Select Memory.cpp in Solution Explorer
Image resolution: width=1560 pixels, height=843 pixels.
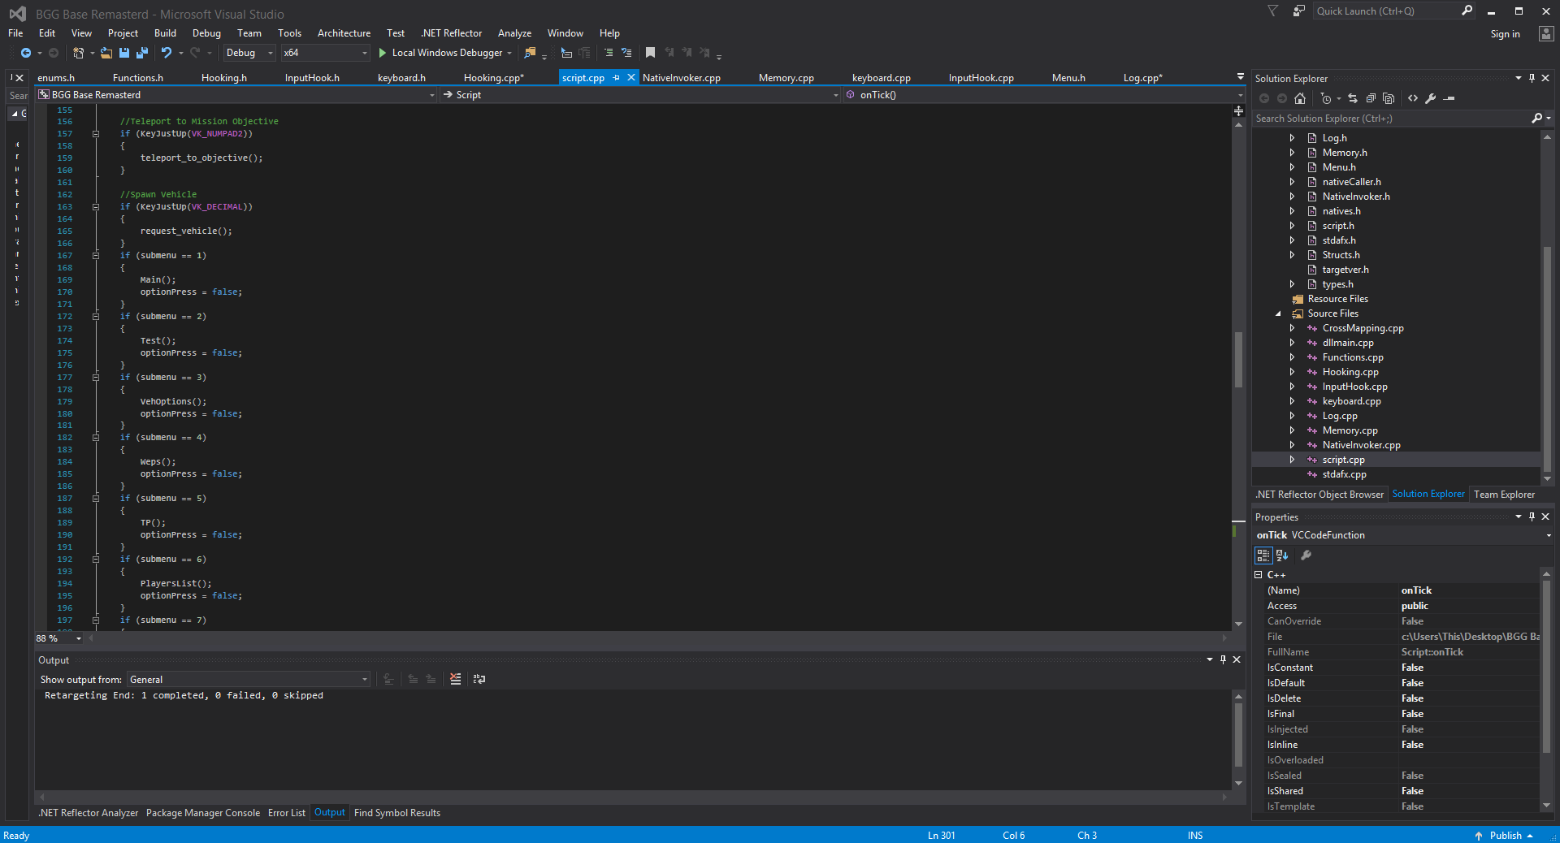click(1350, 430)
